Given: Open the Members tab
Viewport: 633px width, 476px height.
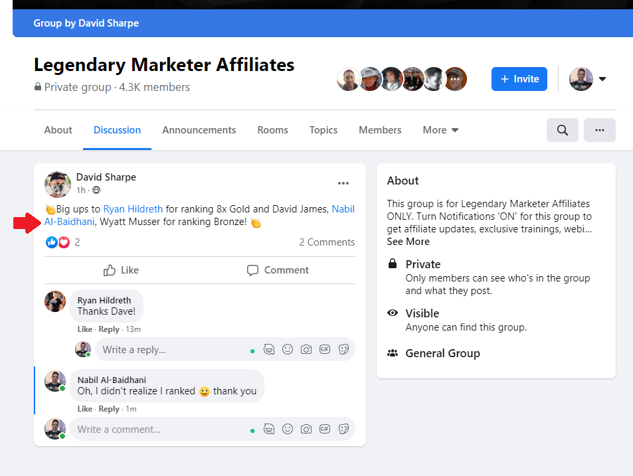Looking at the screenshot, I should tap(380, 130).
